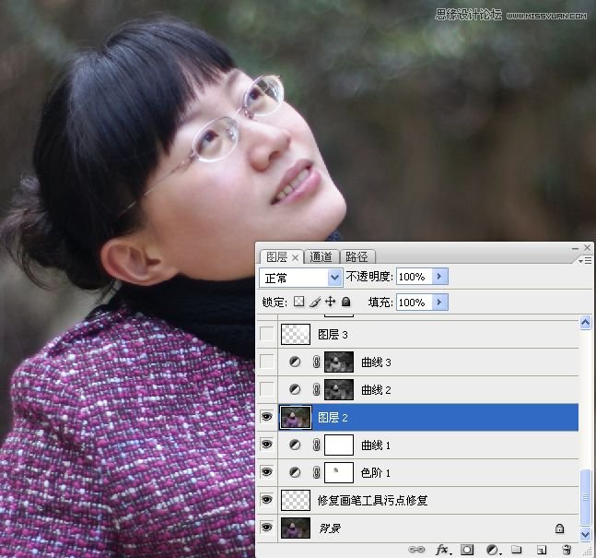
Task: Select layer name 曲线 3
Action: (376, 362)
